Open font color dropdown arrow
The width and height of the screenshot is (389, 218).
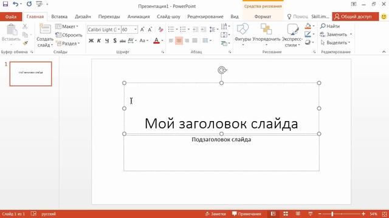(x=162, y=41)
